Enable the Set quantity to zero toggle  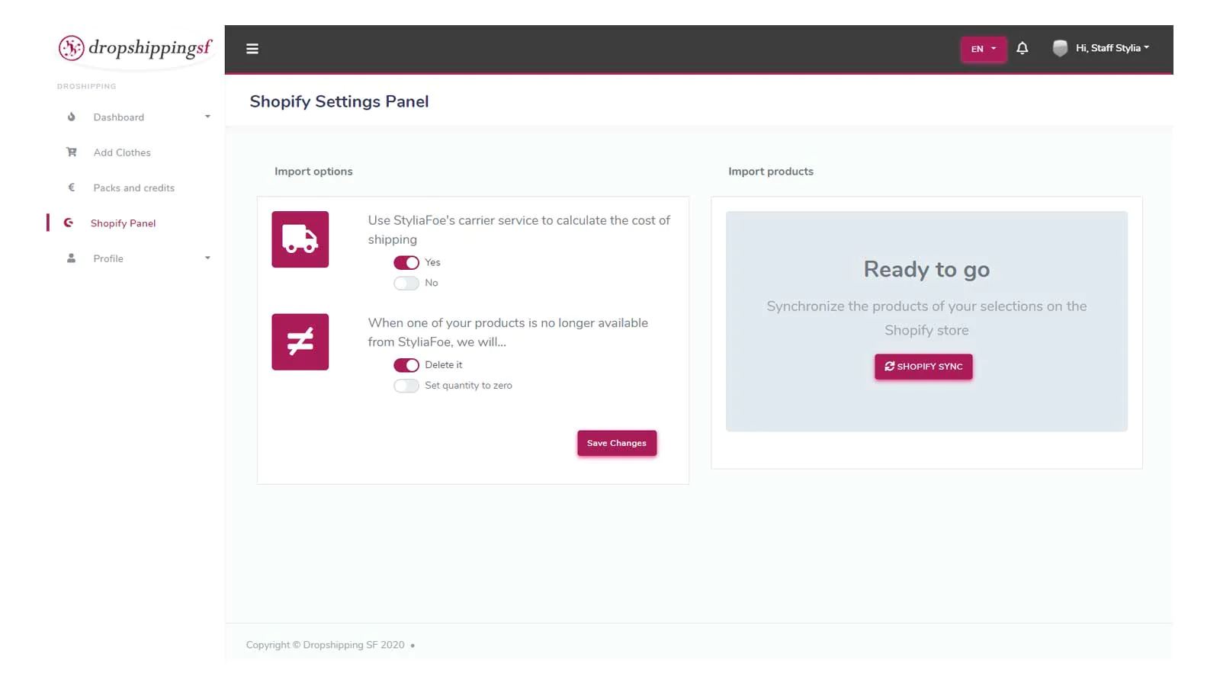click(406, 386)
